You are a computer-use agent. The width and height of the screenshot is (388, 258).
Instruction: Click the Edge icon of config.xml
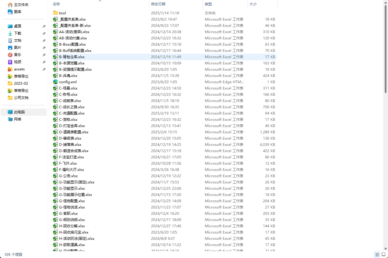pyautogui.click(x=55, y=82)
